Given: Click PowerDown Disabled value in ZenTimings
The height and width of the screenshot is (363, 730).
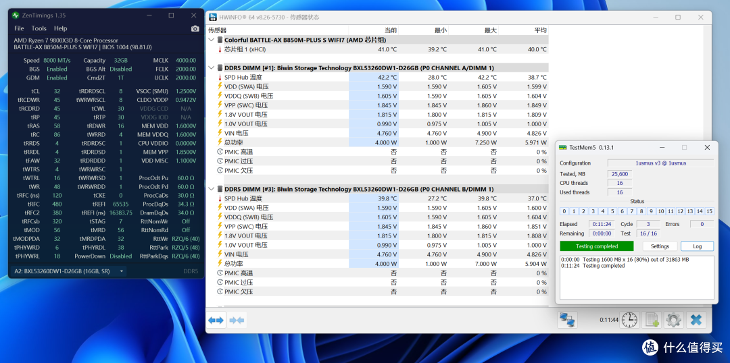Looking at the screenshot, I should (x=121, y=256).
